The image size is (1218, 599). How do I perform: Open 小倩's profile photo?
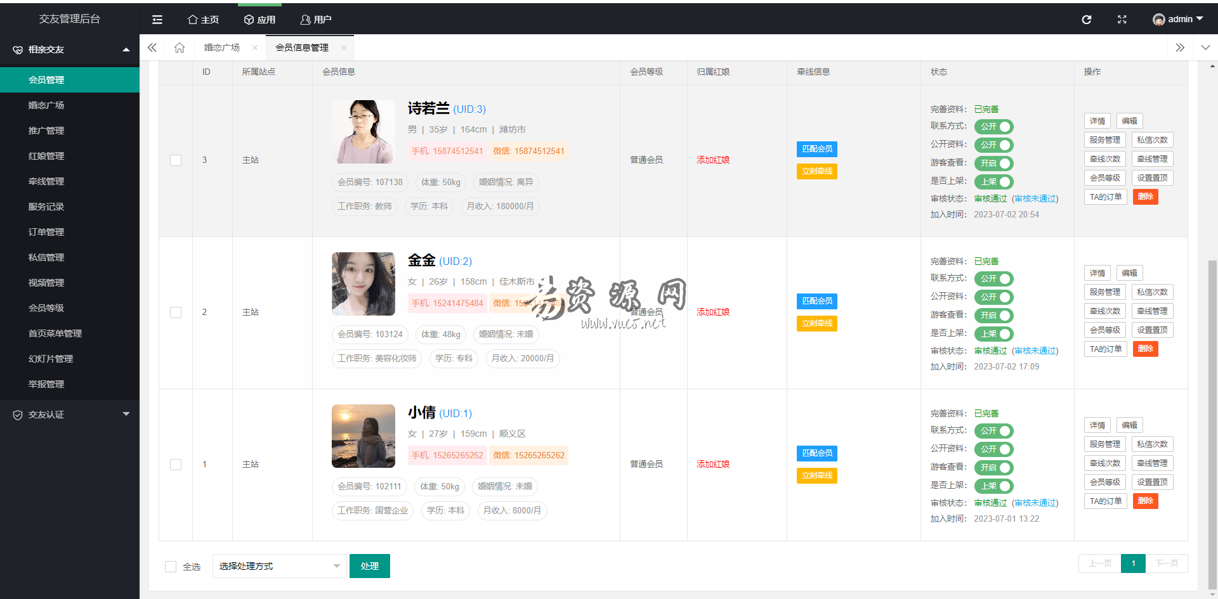pyautogui.click(x=363, y=436)
